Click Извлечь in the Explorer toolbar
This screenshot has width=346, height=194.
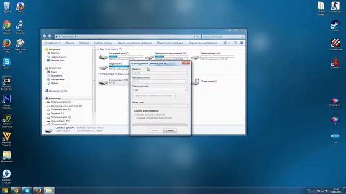(70, 43)
